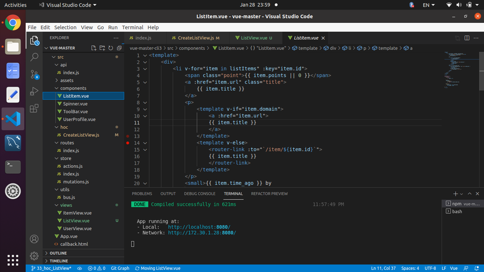Open Google Chrome from the dock

pos(13,23)
